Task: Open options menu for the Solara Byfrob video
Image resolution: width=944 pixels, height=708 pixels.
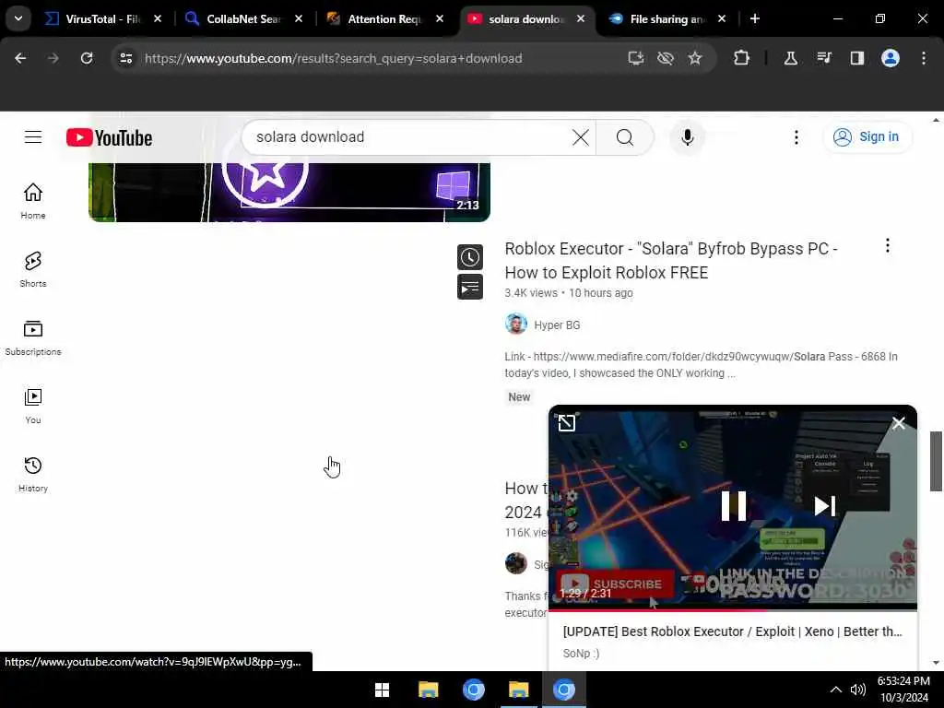Action: [888, 245]
